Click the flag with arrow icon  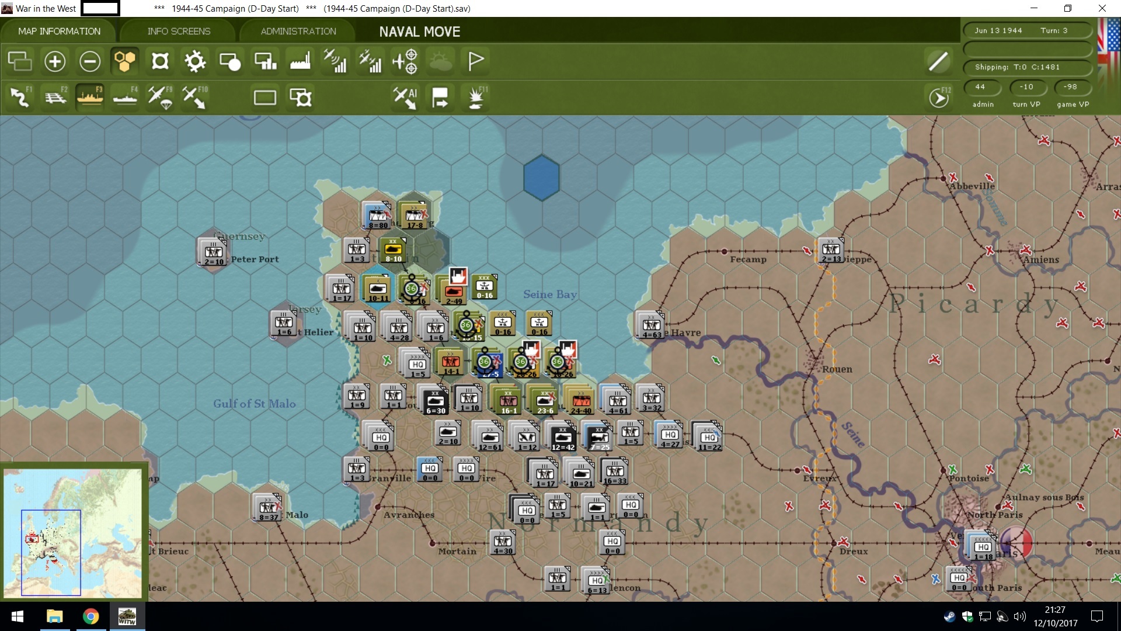pyautogui.click(x=440, y=97)
